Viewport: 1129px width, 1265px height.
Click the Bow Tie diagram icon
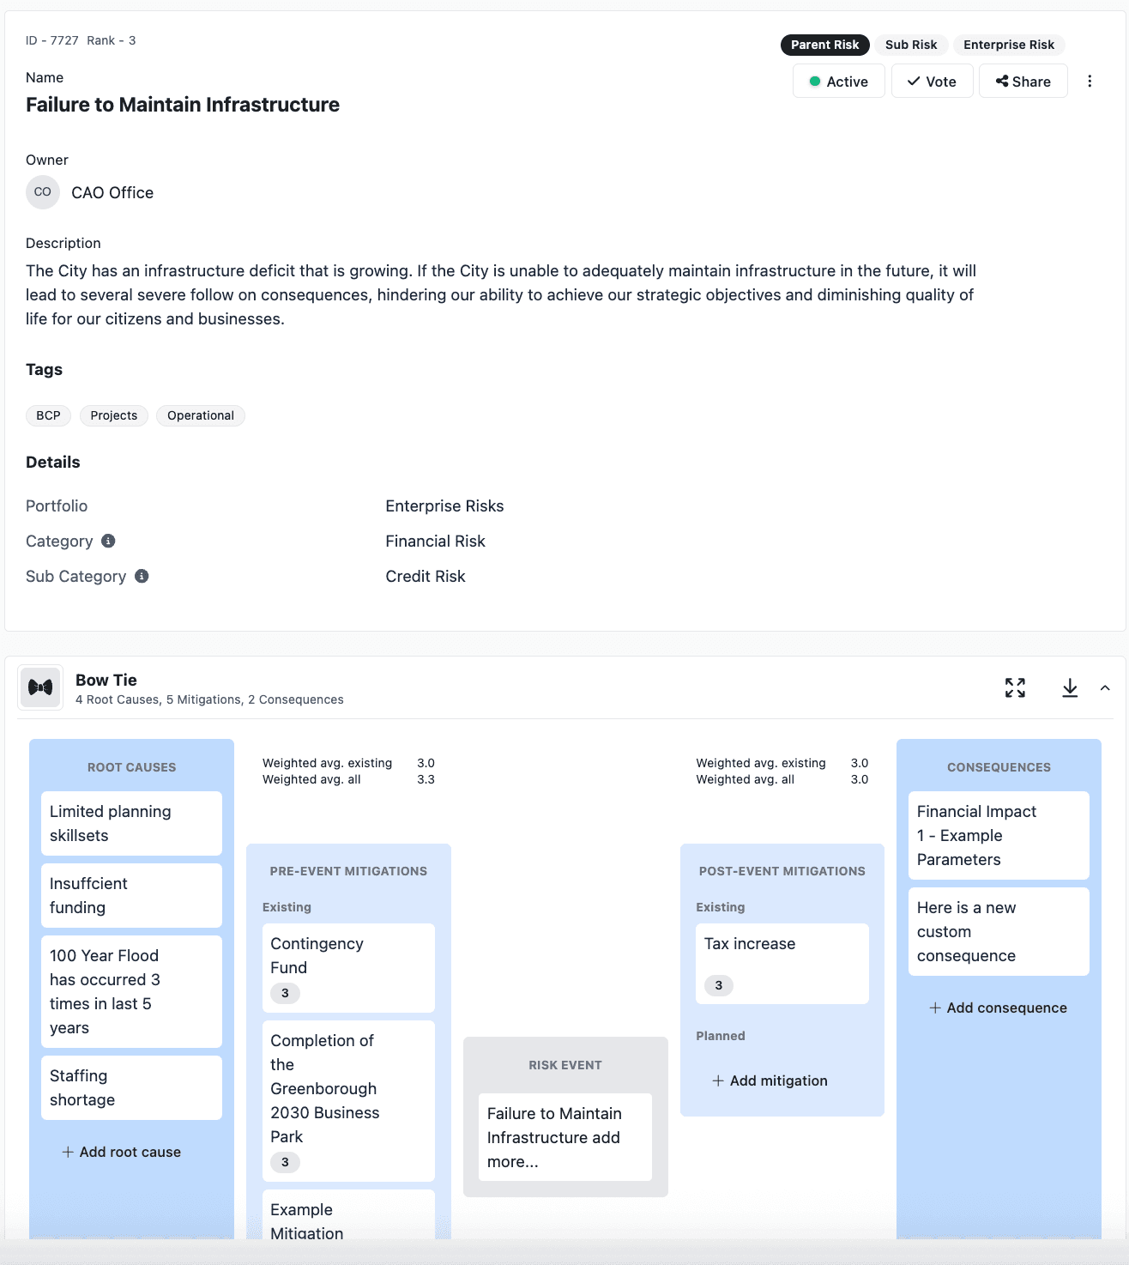coord(40,687)
